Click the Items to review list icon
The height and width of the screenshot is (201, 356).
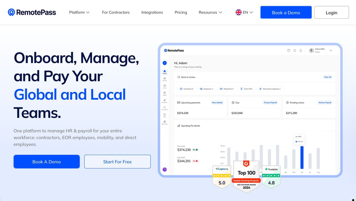179,77
